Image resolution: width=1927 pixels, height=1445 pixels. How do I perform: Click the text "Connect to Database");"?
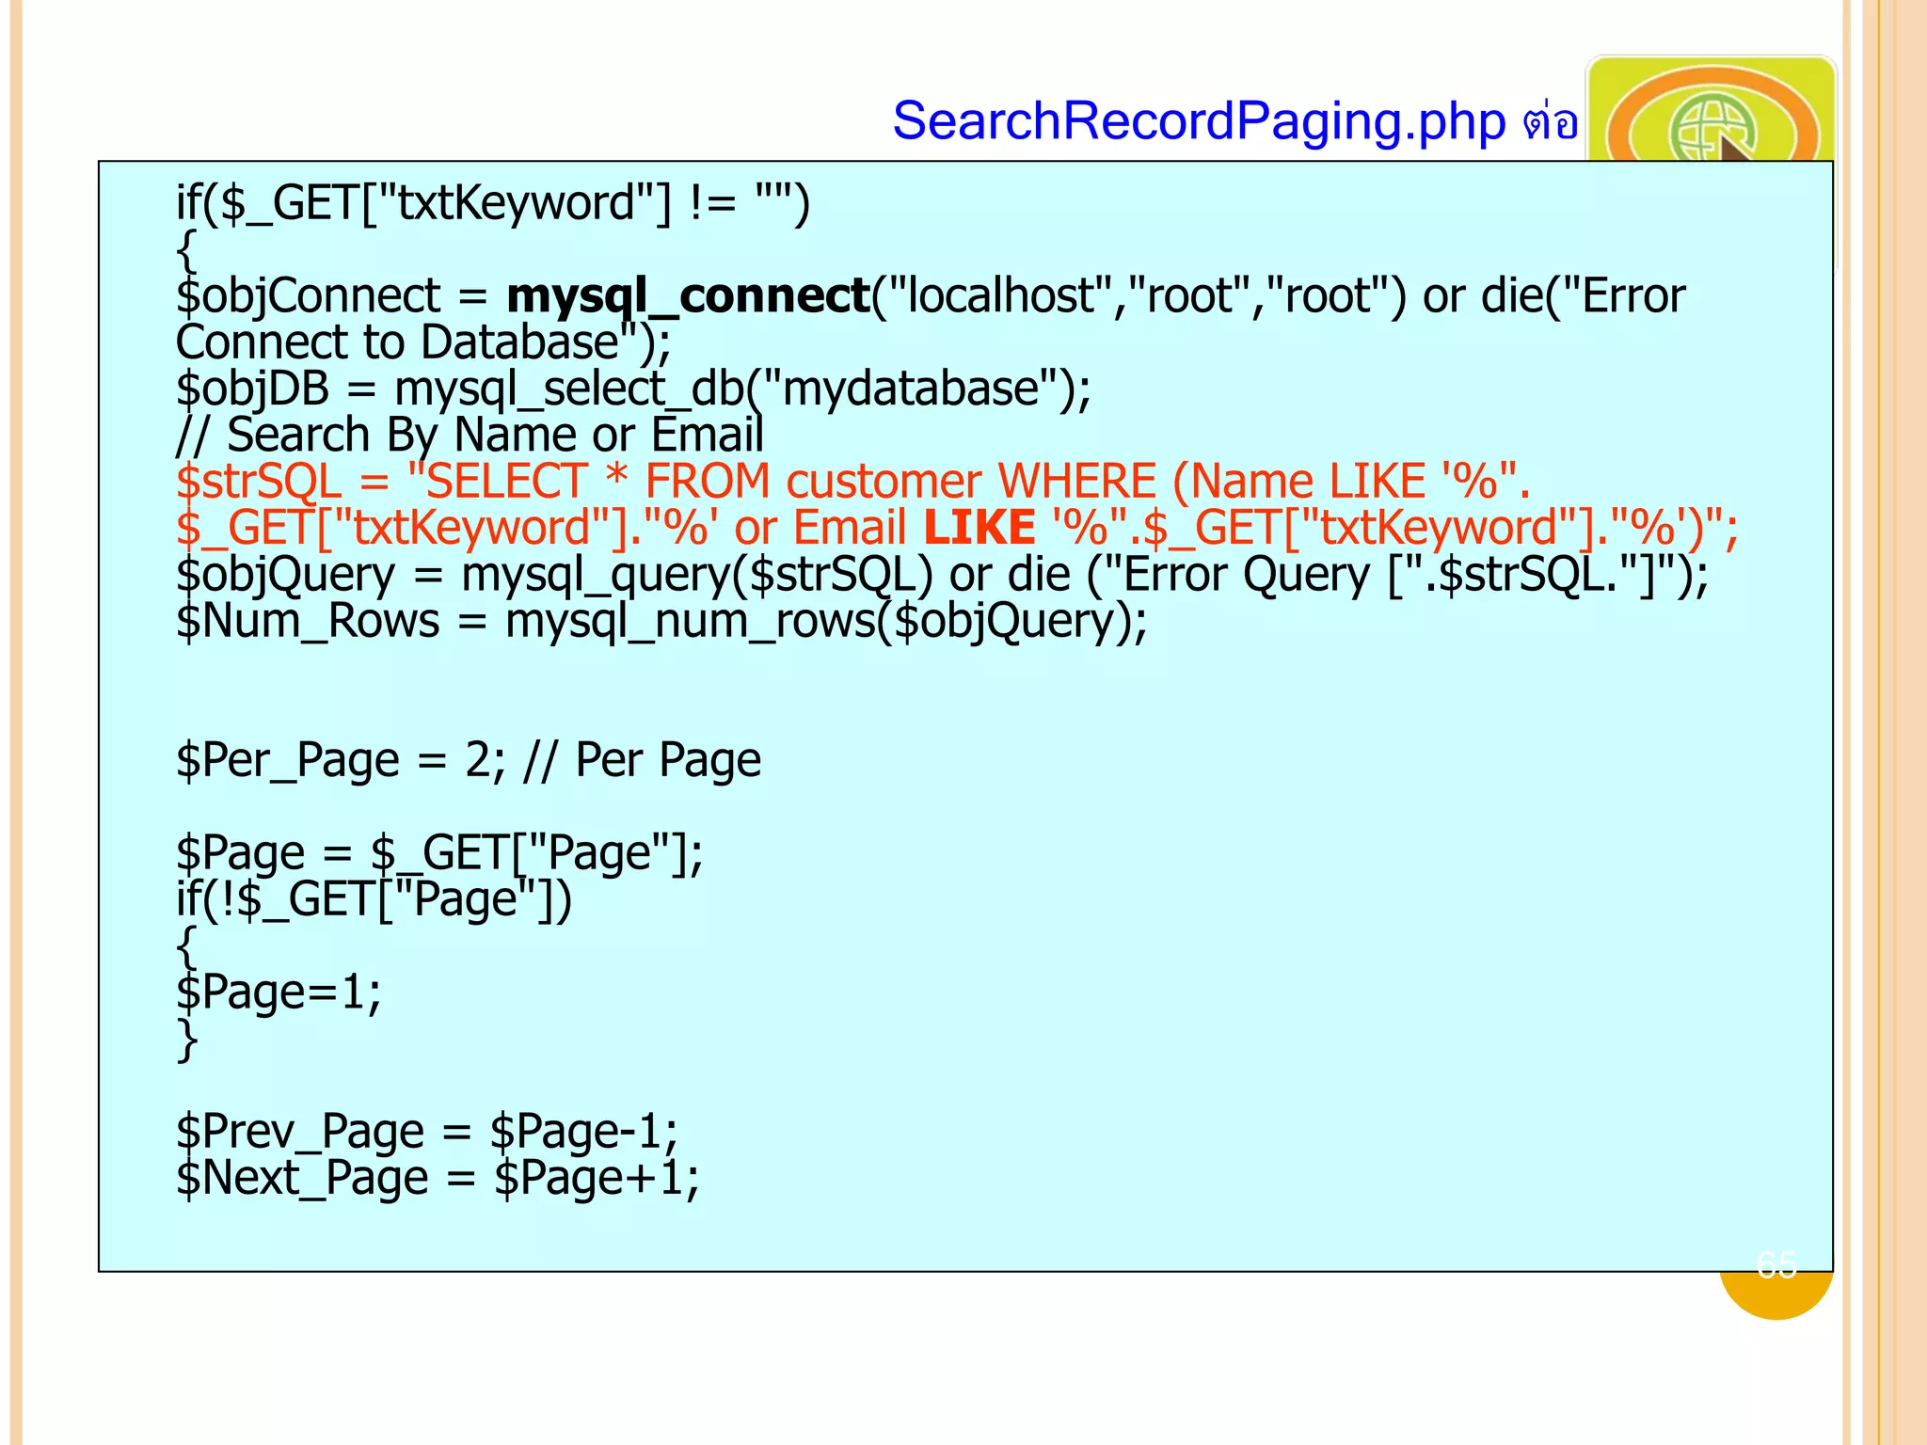coord(423,342)
